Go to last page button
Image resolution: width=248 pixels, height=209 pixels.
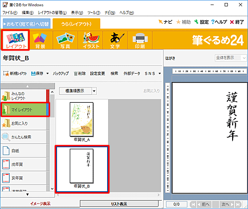click(238, 205)
